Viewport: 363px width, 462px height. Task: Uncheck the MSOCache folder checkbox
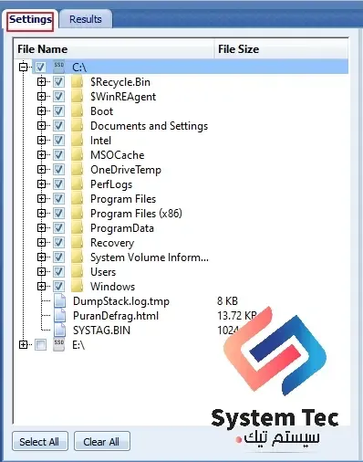58,154
